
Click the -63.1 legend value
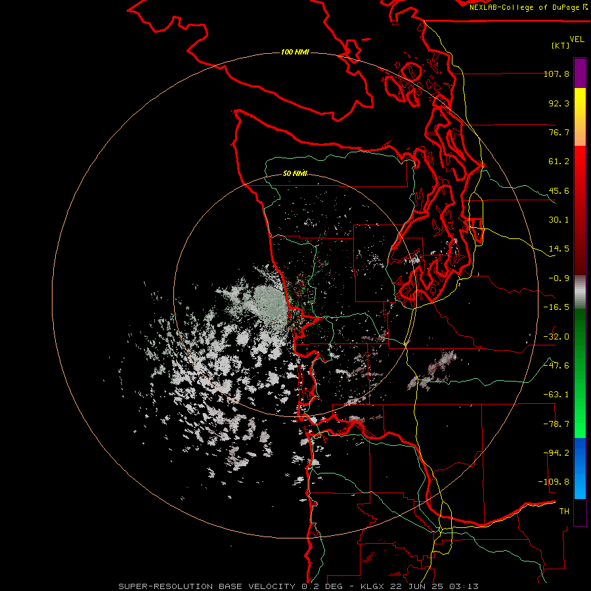556,395
